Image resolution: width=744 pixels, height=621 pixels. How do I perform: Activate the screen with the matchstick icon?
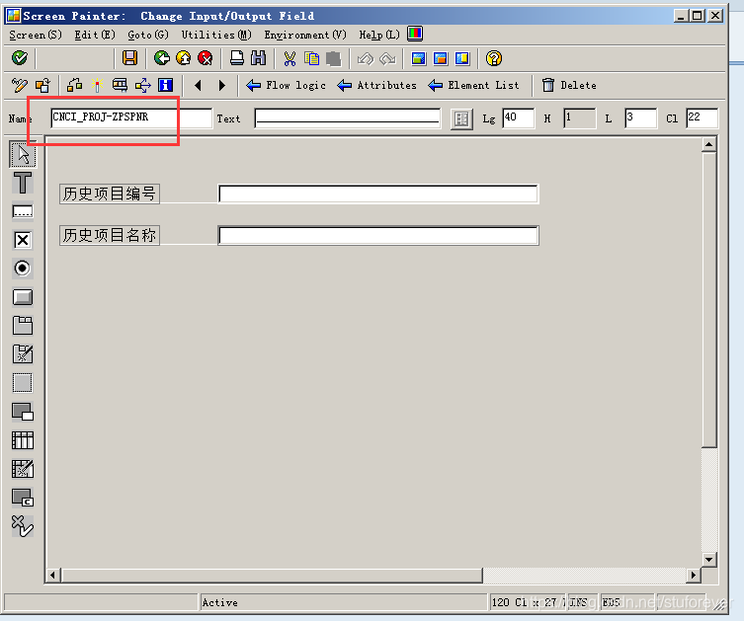point(97,85)
